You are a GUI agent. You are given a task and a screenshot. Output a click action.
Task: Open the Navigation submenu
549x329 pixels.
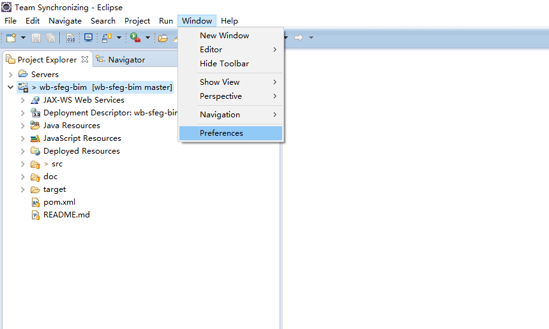click(230, 114)
